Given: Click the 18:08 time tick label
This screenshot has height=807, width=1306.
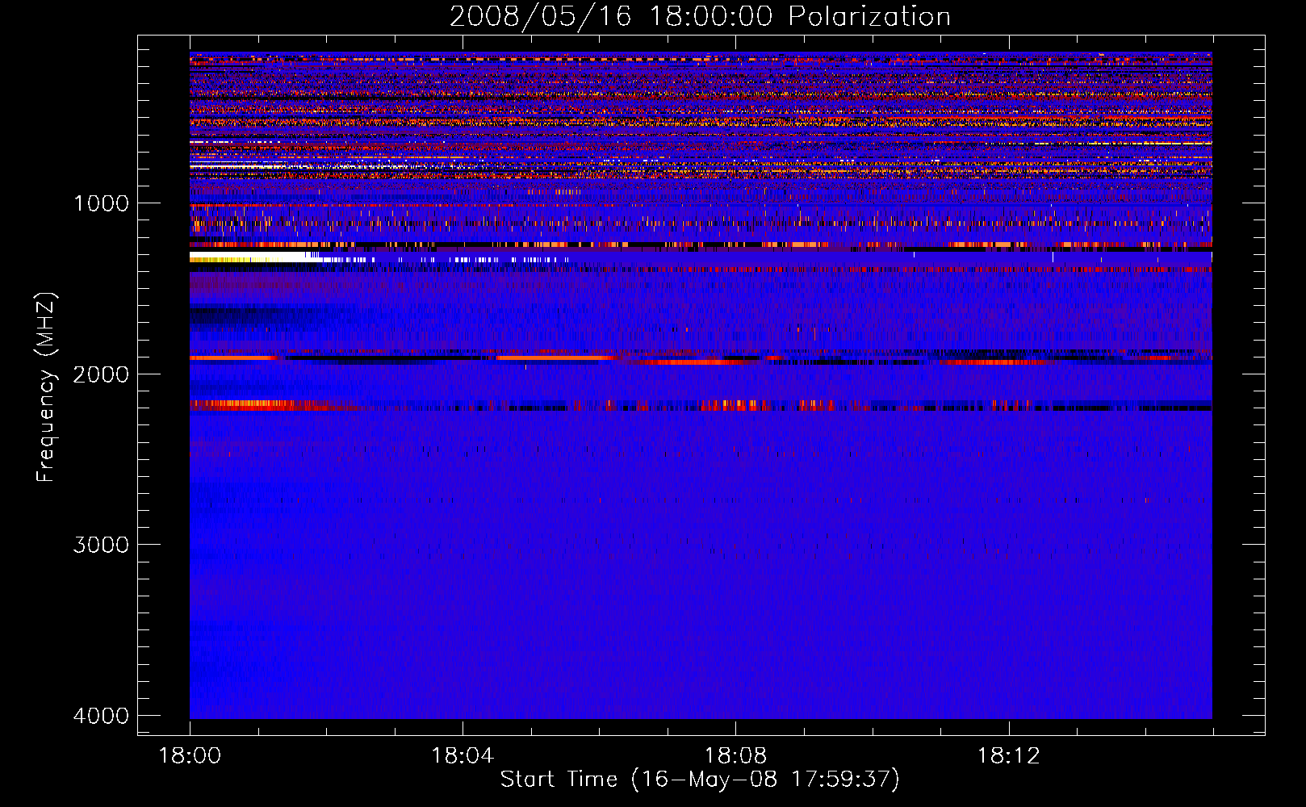Looking at the screenshot, I should (x=735, y=756).
